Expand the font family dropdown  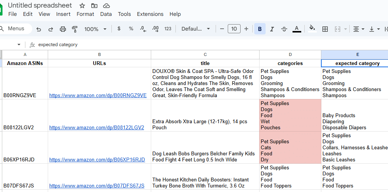point(196,29)
